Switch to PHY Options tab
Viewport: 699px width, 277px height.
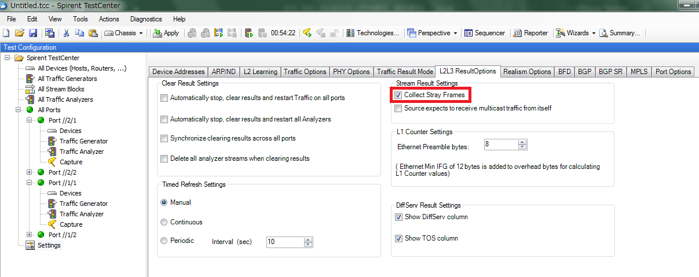point(352,72)
